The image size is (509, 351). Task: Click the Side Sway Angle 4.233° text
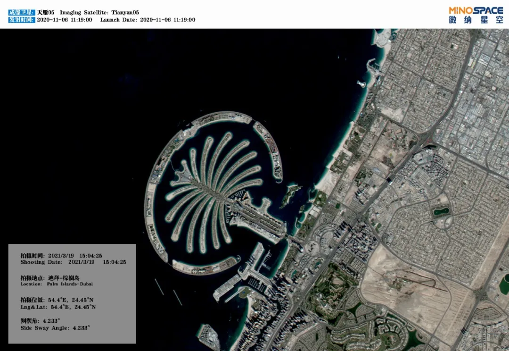pyautogui.click(x=55, y=328)
